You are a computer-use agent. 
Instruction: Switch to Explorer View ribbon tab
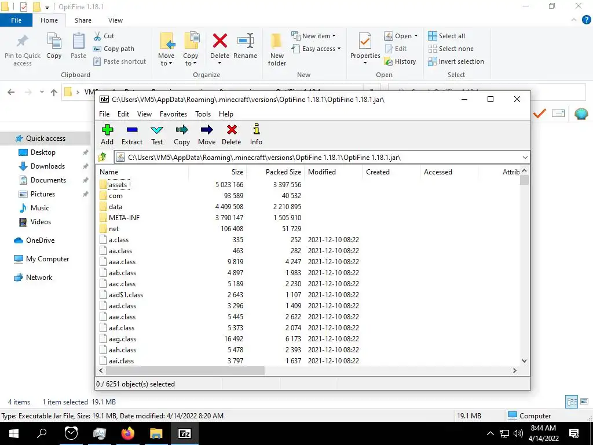coord(115,20)
